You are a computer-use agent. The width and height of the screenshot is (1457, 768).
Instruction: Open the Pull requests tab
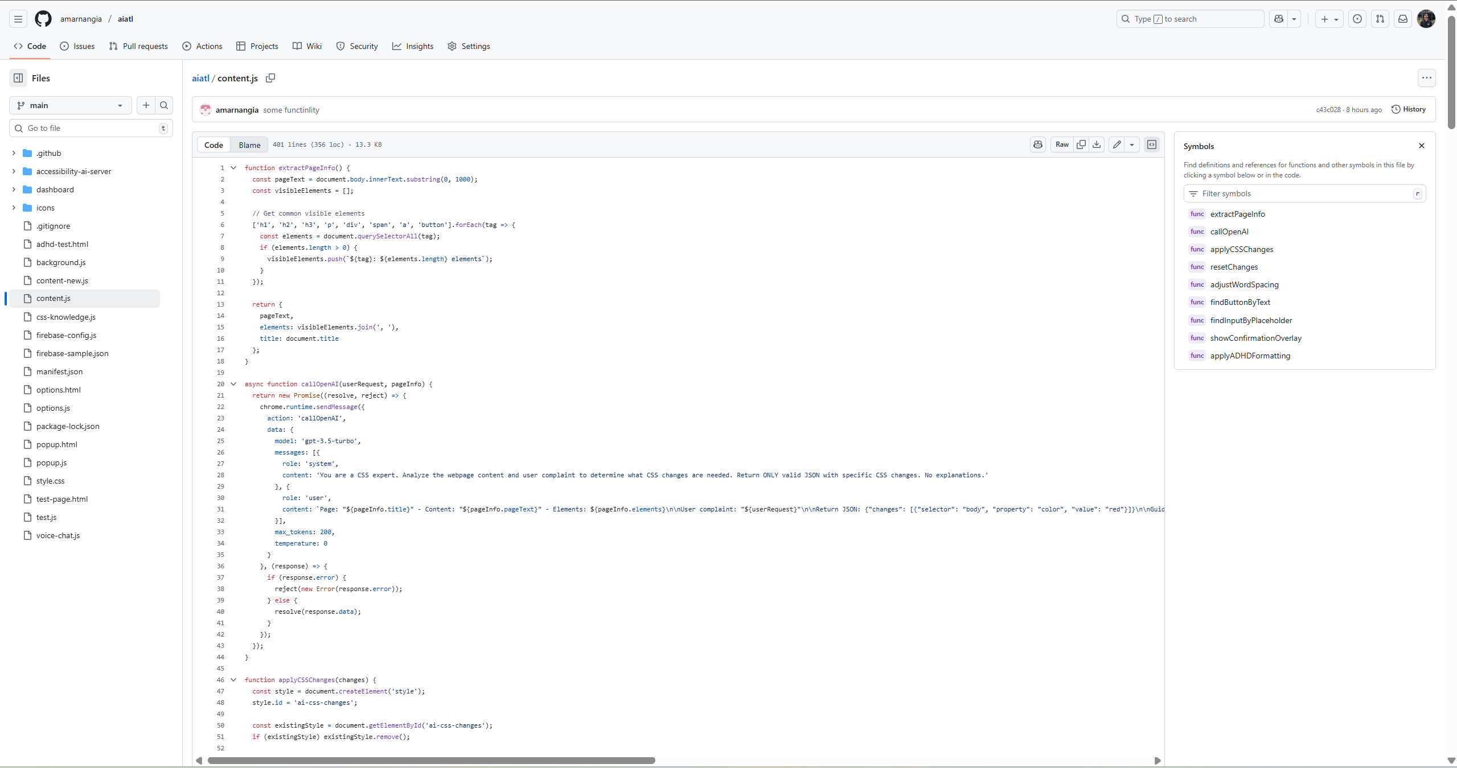[138, 46]
